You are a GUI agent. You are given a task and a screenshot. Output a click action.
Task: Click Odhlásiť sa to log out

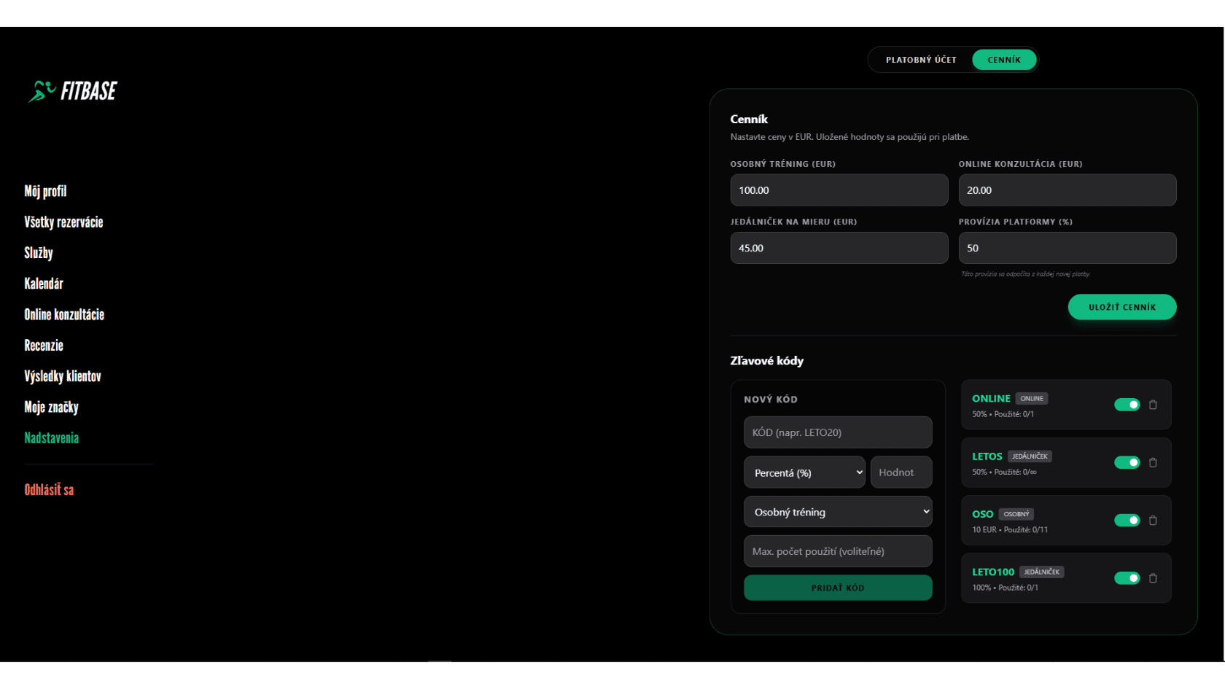49,490
